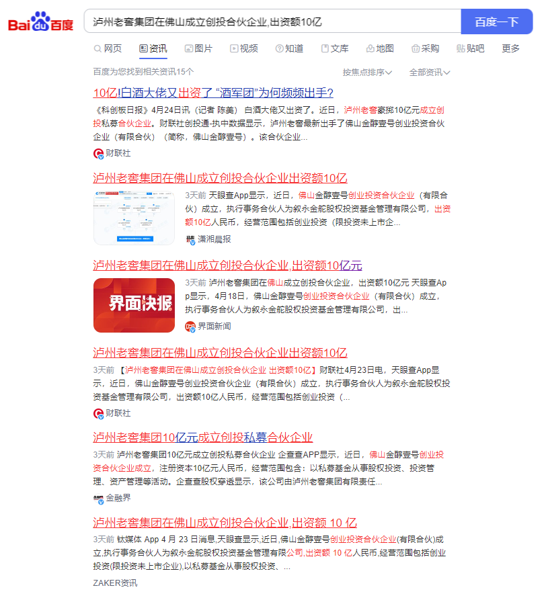Screen dimensions: 548x600
Task: Click the snippet beginning 《科创板日报》4月24日讯
Action: (x=269, y=124)
